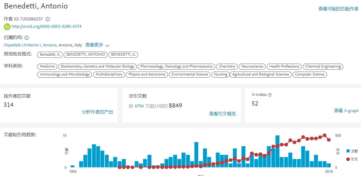Open the ORCID profile link
This screenshot has width=361, height=176.
pos(46,27)
